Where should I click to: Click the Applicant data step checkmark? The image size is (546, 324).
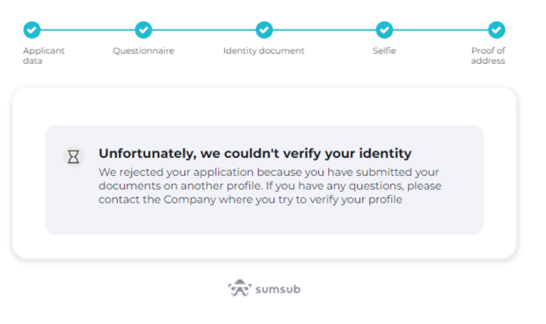pyautogui.click(x=32, y=30)
